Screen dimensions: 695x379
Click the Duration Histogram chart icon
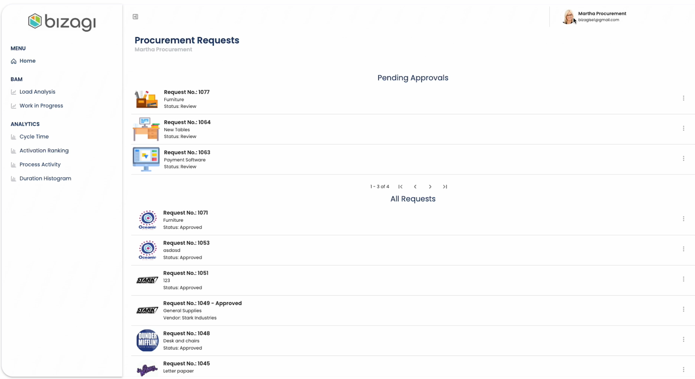[x=14, y=179]
